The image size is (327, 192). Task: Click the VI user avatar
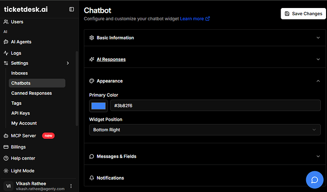(9, 186)
